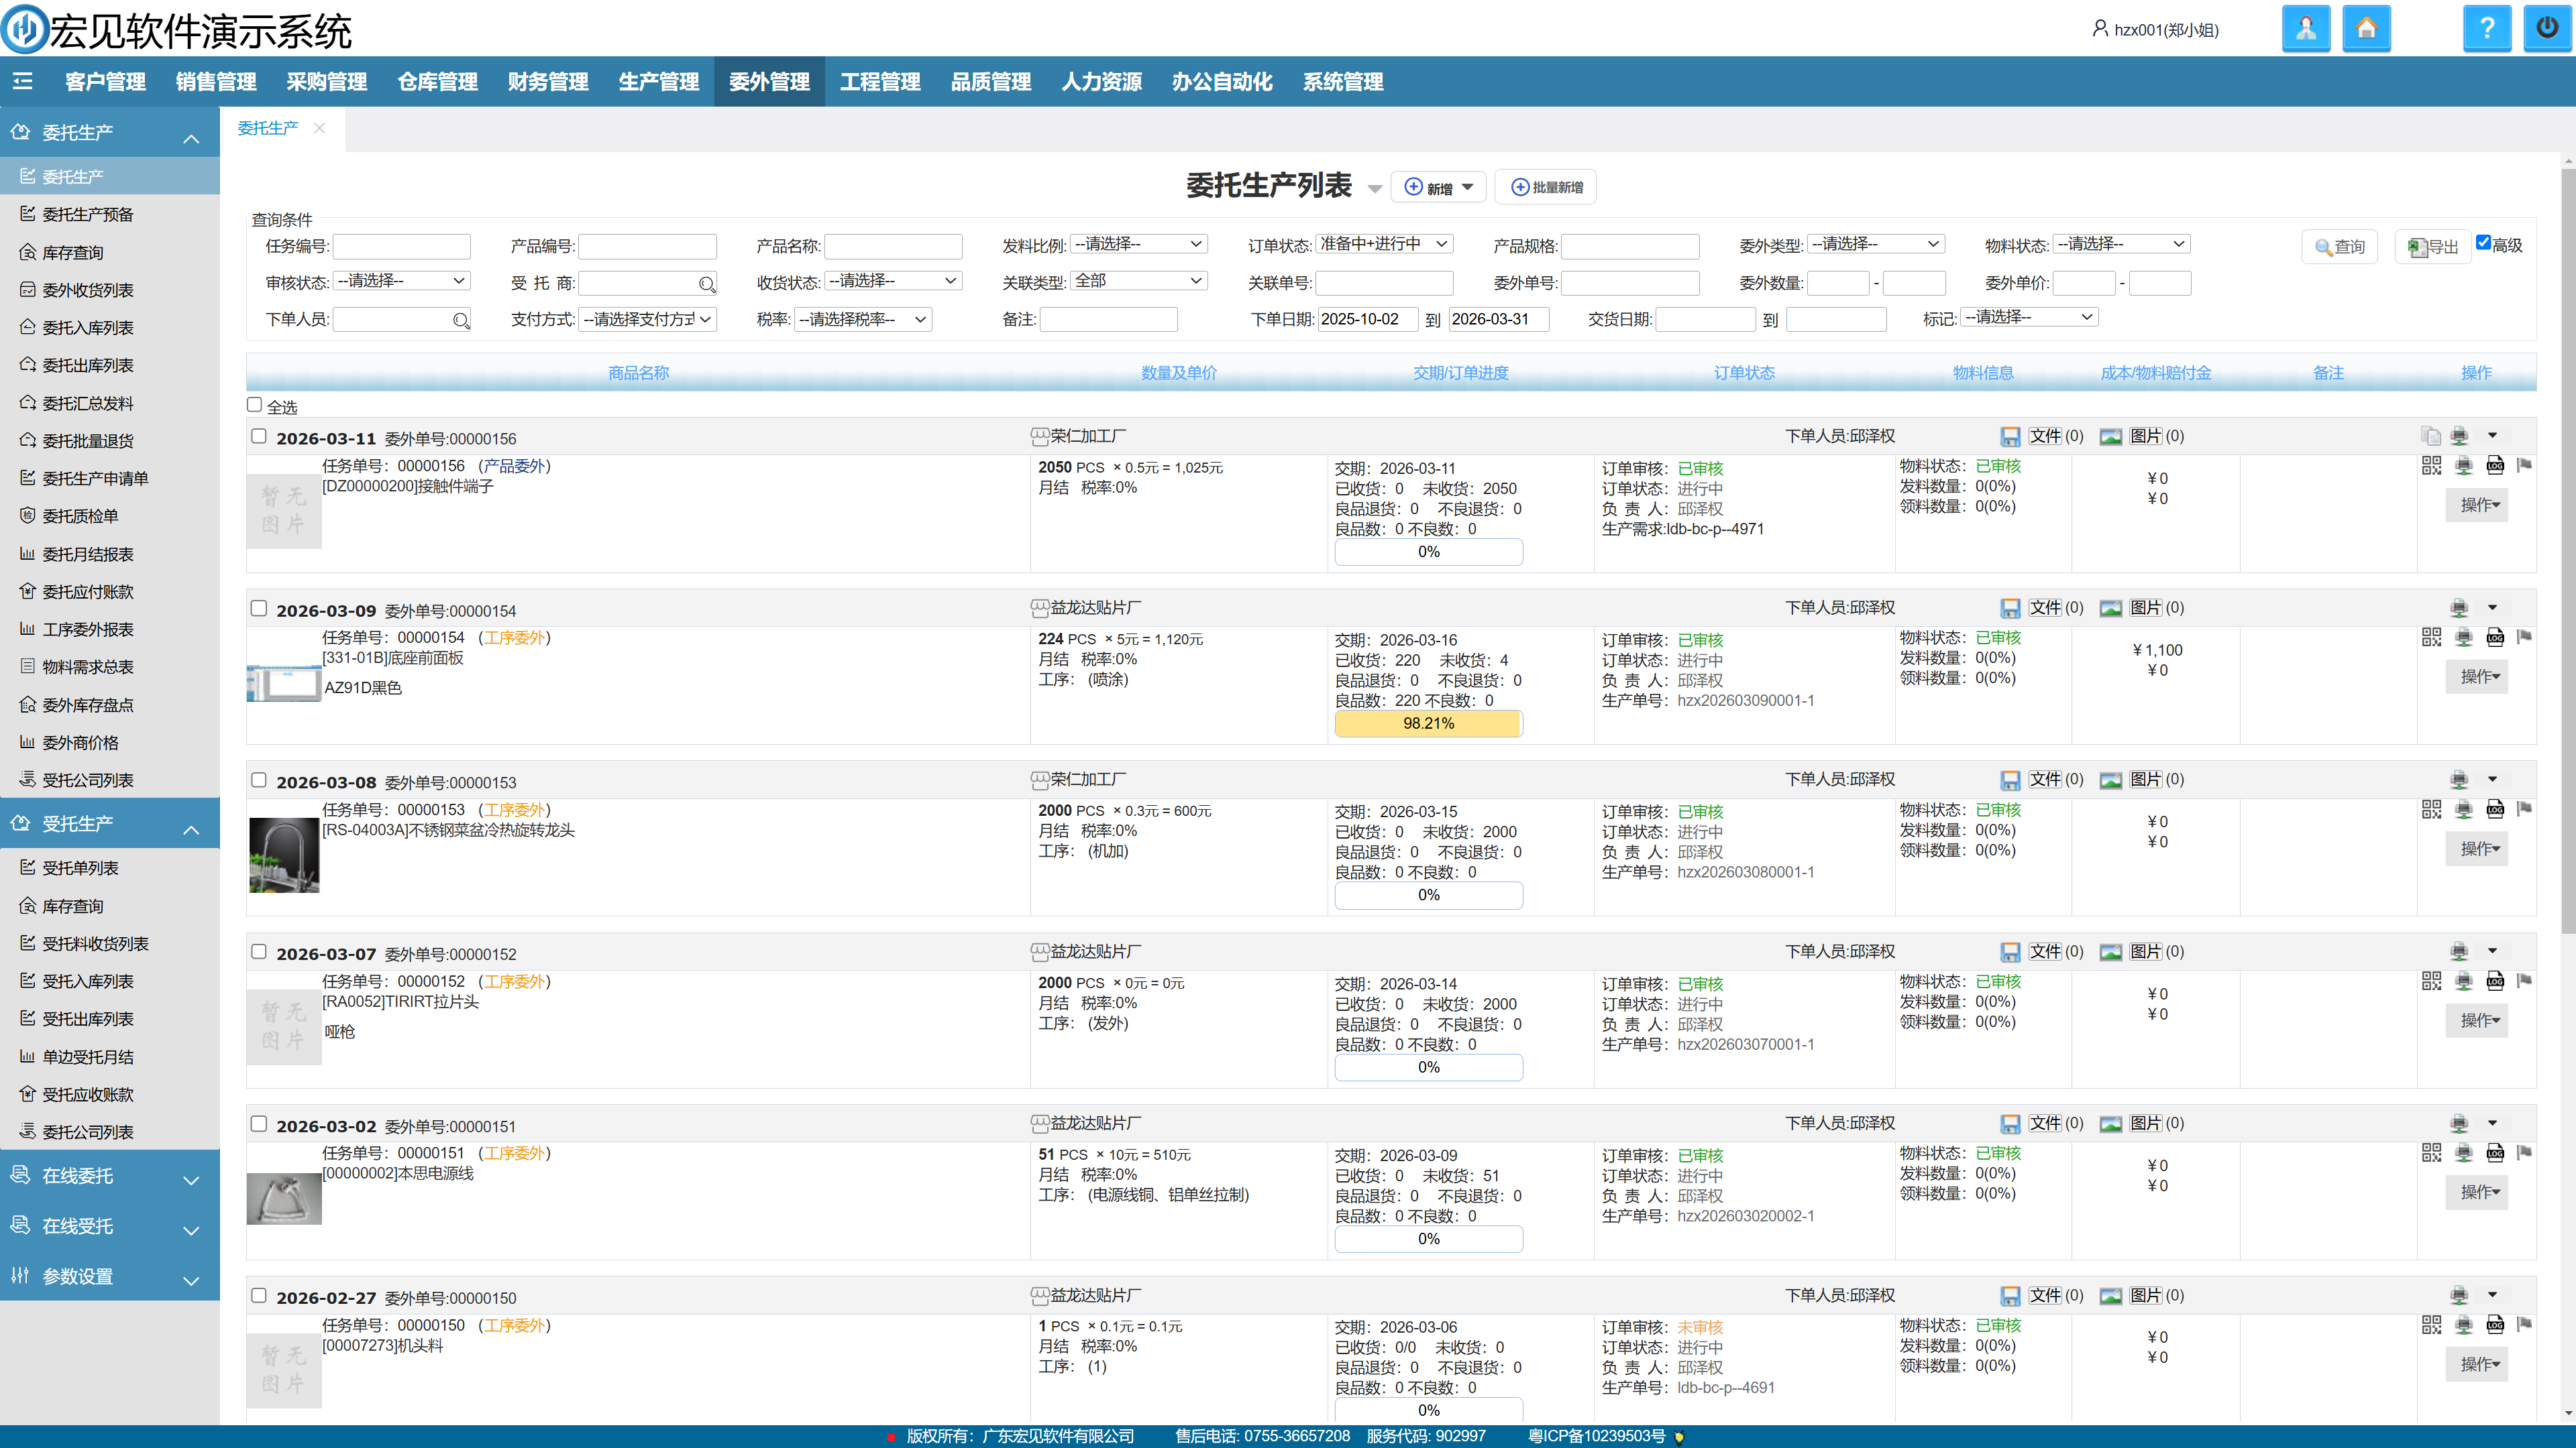Viewport: 2576px width, 1448px height.
Task: Click the power logout icon
Action: 2546,29
